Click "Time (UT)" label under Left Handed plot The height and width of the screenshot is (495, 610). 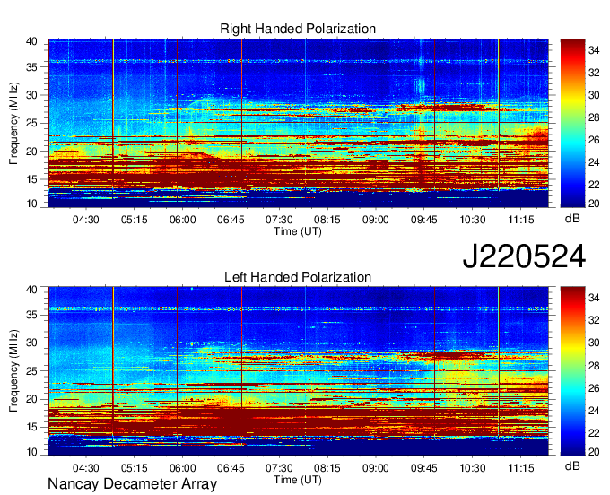pyautogui.click(x=298, y=480)
